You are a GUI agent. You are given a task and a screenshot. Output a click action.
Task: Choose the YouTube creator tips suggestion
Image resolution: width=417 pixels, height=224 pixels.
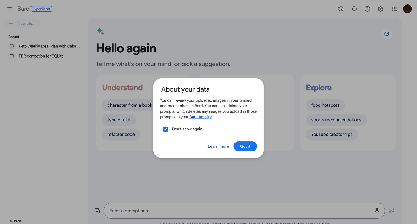tap(332, 135)
